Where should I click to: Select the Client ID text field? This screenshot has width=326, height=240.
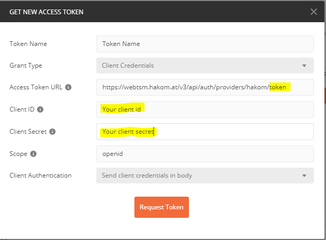click(205, 109)
